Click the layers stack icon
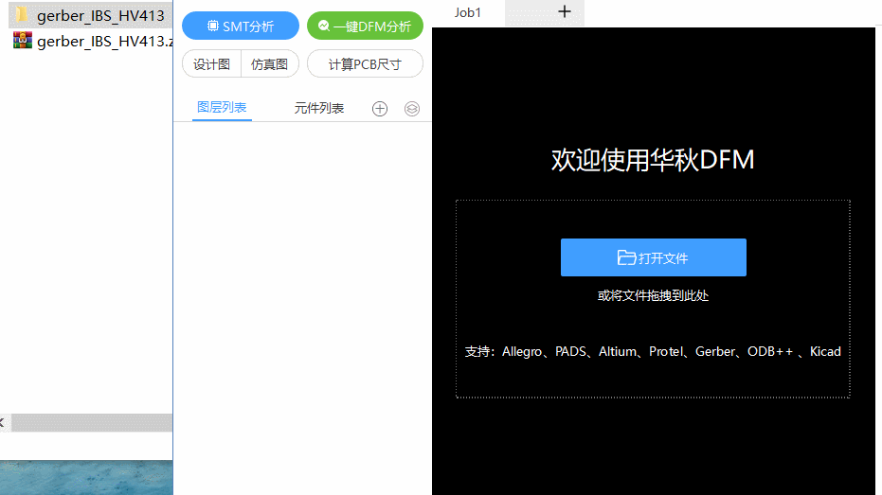 tap(412, 109)
